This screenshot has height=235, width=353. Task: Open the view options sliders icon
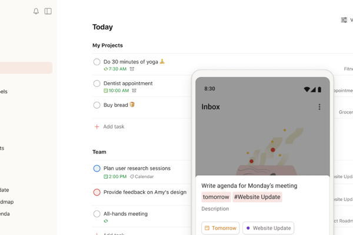pos(344,20)
